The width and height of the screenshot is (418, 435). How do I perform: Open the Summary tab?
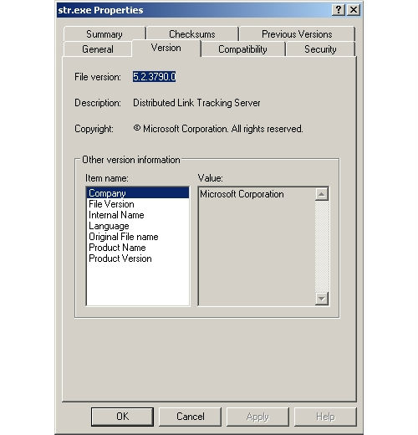pos(104,34)
